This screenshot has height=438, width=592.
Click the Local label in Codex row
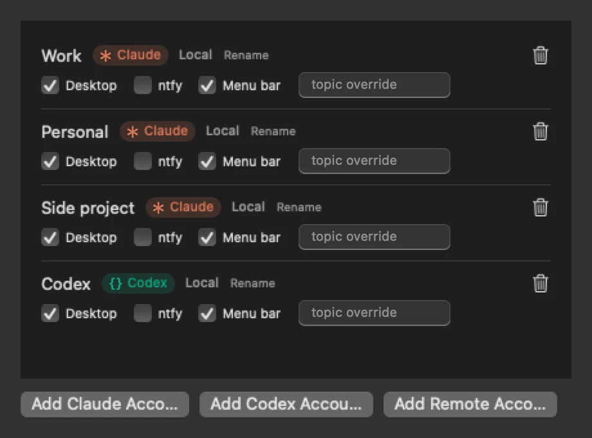pos(202,283)
